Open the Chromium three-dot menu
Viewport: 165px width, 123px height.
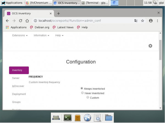tap(157, 21)
